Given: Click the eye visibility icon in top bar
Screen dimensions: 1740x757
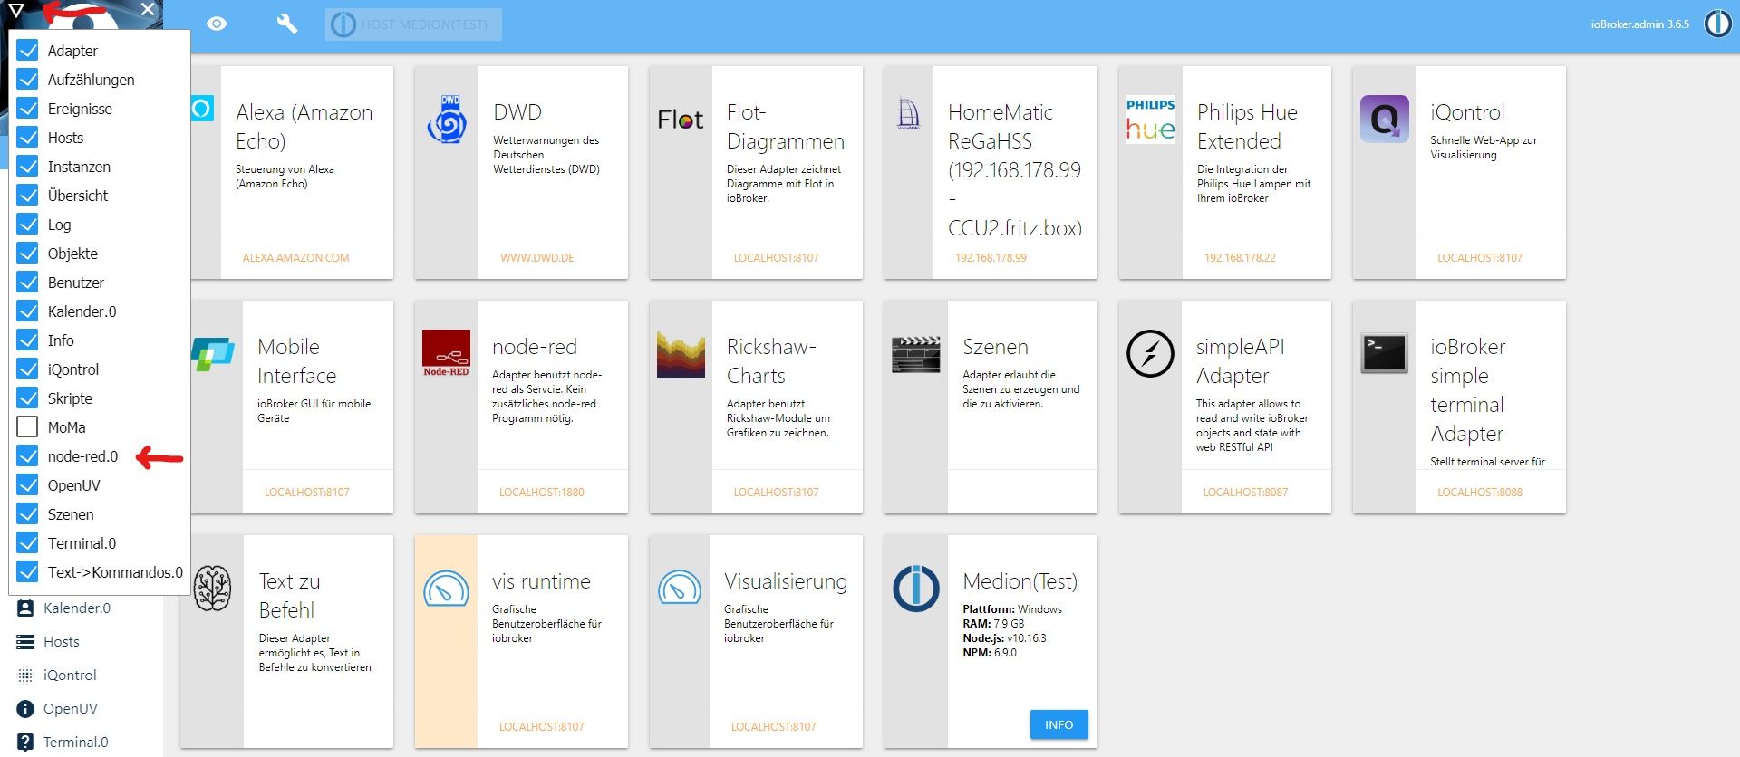Looking at the screenshot, I should pyautogui.click(x=217, y=24).
